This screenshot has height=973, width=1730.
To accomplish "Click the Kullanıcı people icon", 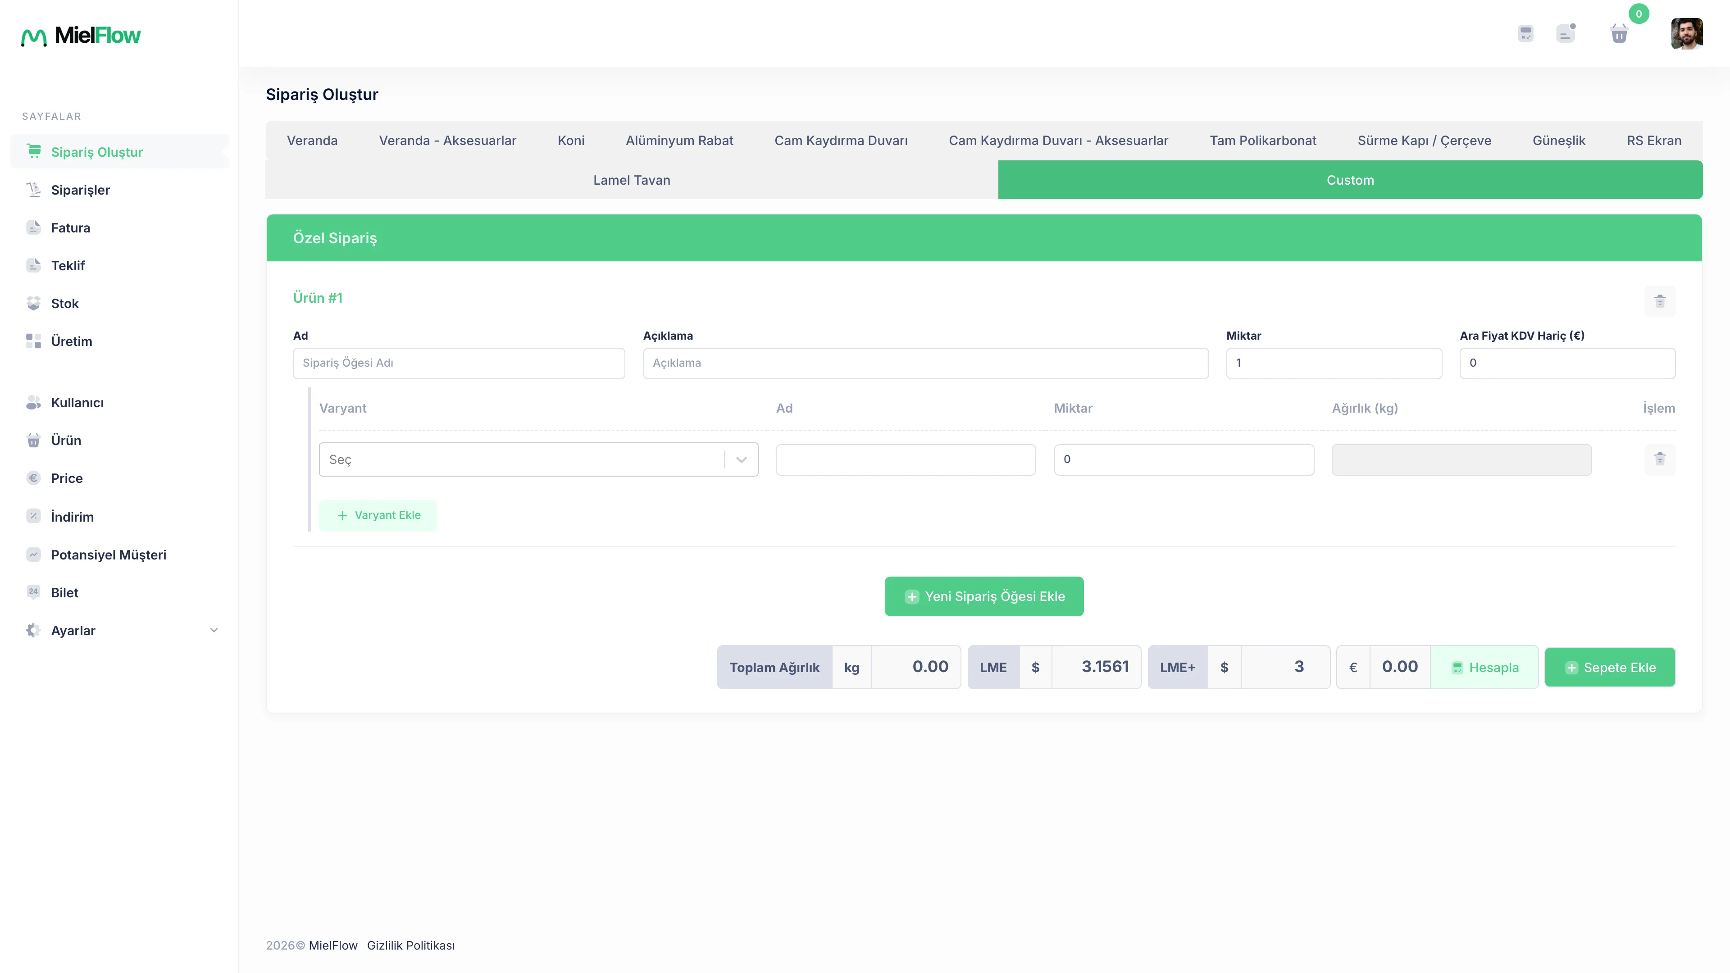I will pyautogui.click(x=34, y=402).
